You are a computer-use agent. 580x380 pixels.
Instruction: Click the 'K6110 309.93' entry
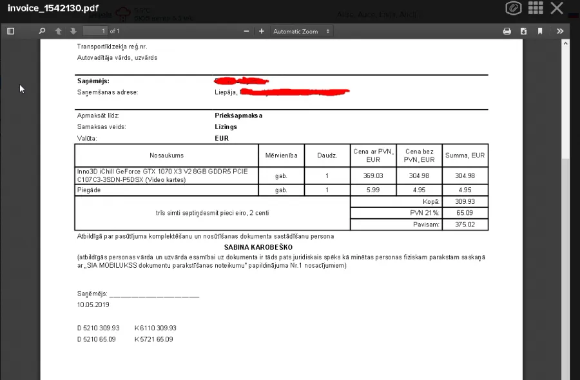(x=155, y=328)
